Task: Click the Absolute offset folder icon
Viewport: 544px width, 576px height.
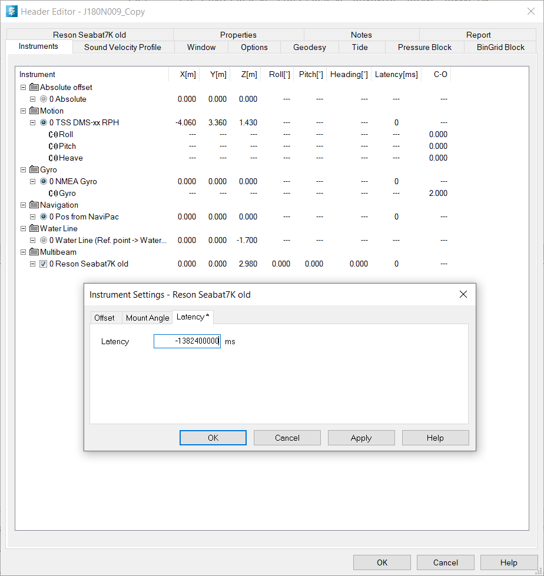Action: click(34, 87)
